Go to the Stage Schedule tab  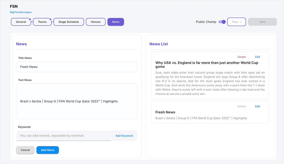(69, 22)
